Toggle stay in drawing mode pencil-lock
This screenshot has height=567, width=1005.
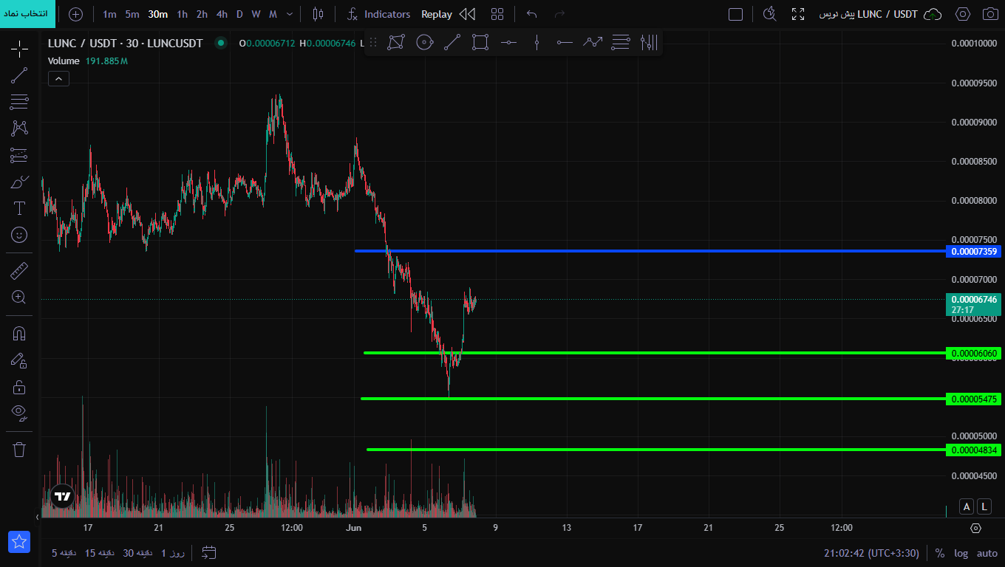tap(20, 360)
